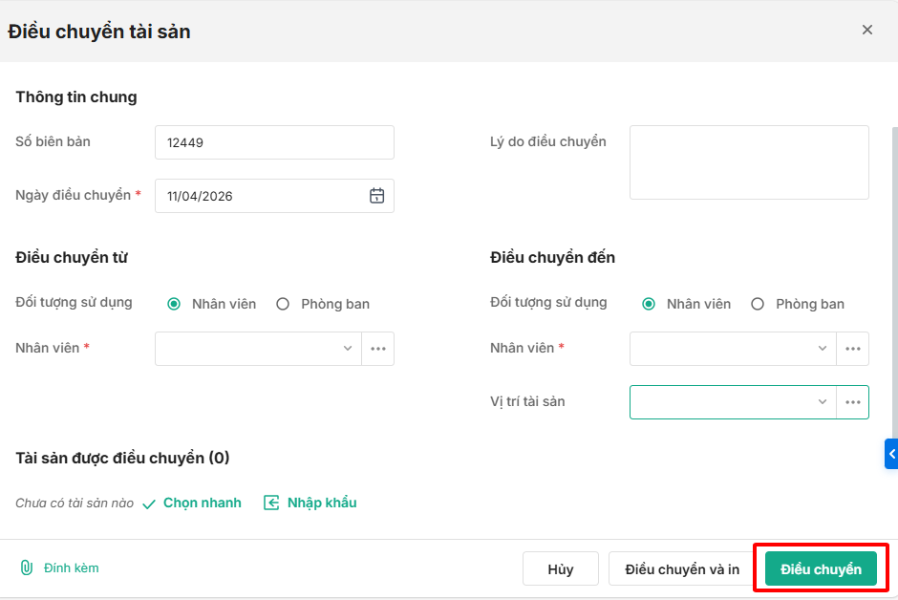Click the Lý do điều chuyển text area

pos(749,162)
